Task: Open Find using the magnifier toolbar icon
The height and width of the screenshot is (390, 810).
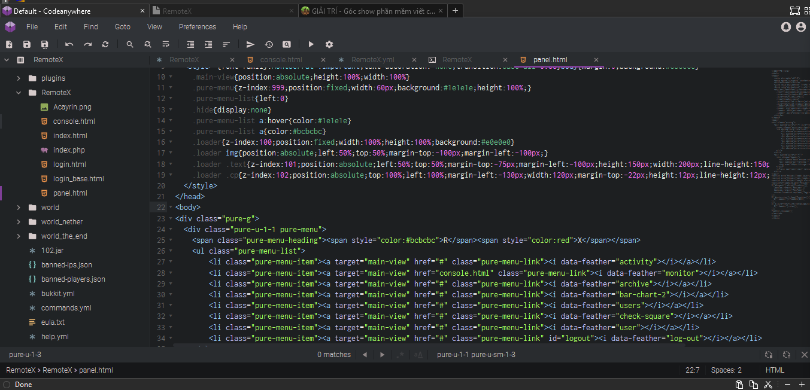Action: coord(130,44)
